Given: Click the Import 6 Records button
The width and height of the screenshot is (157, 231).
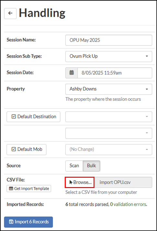Looking at the screenshot, I should [x=28, y=222].
